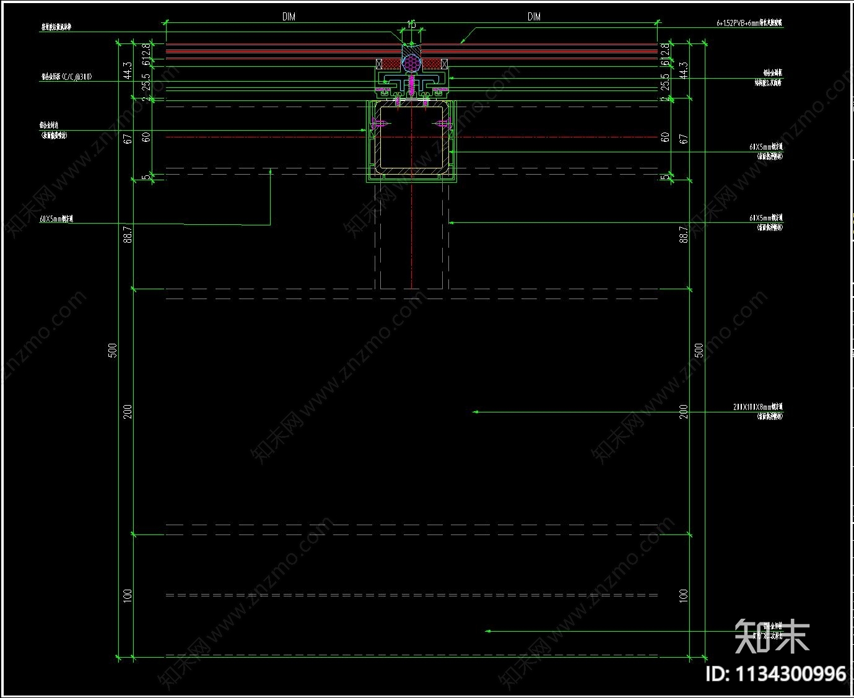Viewport: 854px width, 698px height.
Task: Select the right-hand "DIM" dimension text
Action: (x=534, y=17)
